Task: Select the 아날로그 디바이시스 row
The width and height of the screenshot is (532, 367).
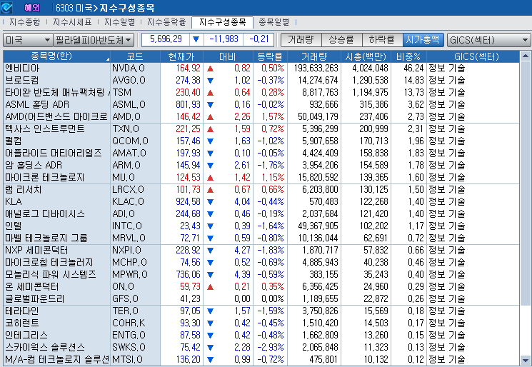Action: click(261, 214)
